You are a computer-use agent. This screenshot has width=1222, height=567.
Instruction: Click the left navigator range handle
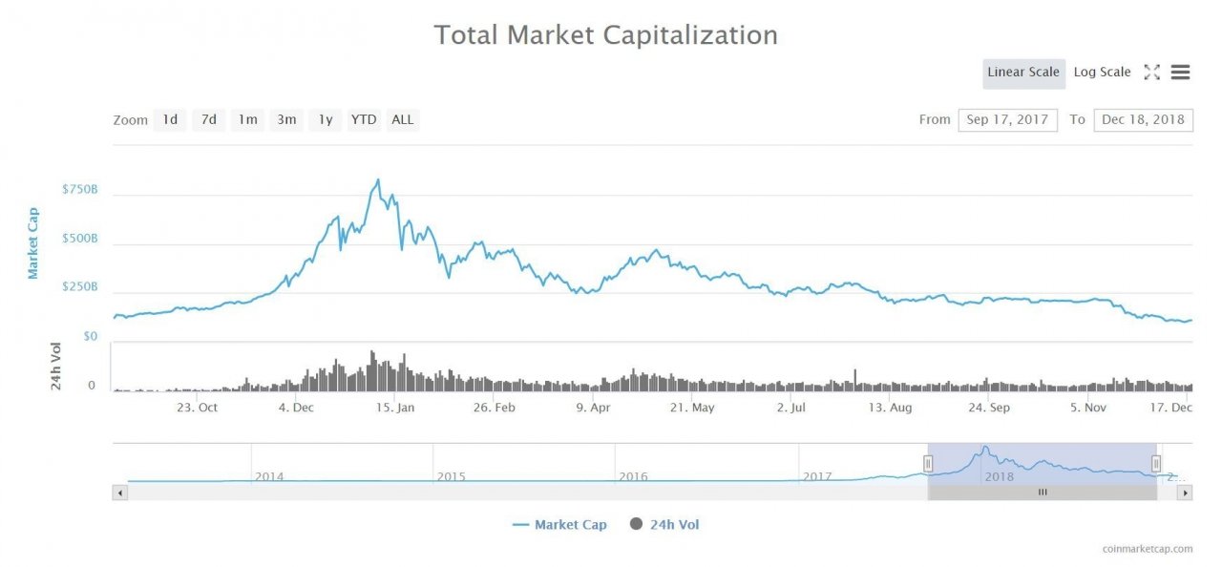tap(928, 464)
